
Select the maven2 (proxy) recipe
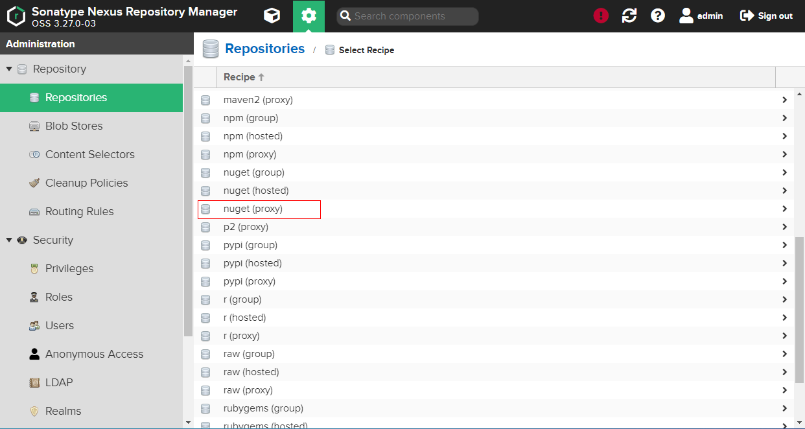[x=258, y=100]
